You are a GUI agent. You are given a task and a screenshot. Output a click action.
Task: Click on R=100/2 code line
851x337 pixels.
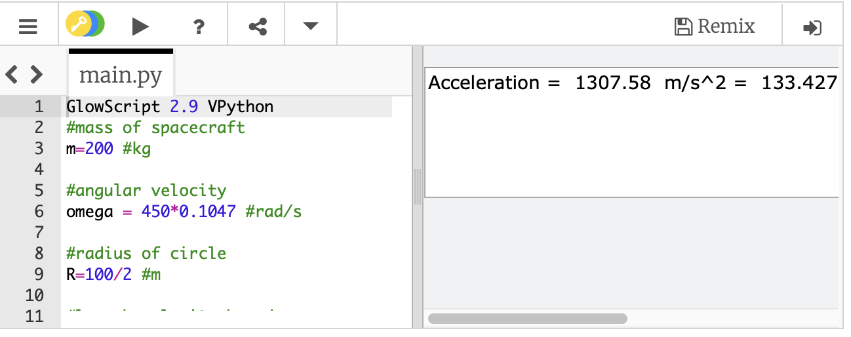pyautogui.click(x=113, y=274)
